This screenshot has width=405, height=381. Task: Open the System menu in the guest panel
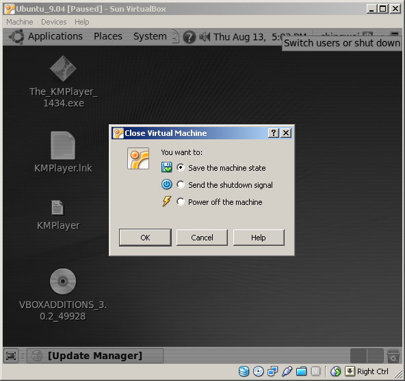pyautogui.click(x=150, y=36)
